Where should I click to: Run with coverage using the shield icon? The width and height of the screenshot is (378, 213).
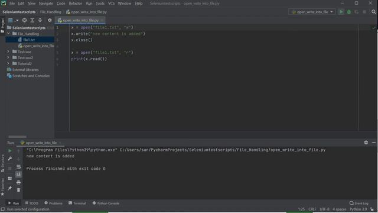[357, 12]
